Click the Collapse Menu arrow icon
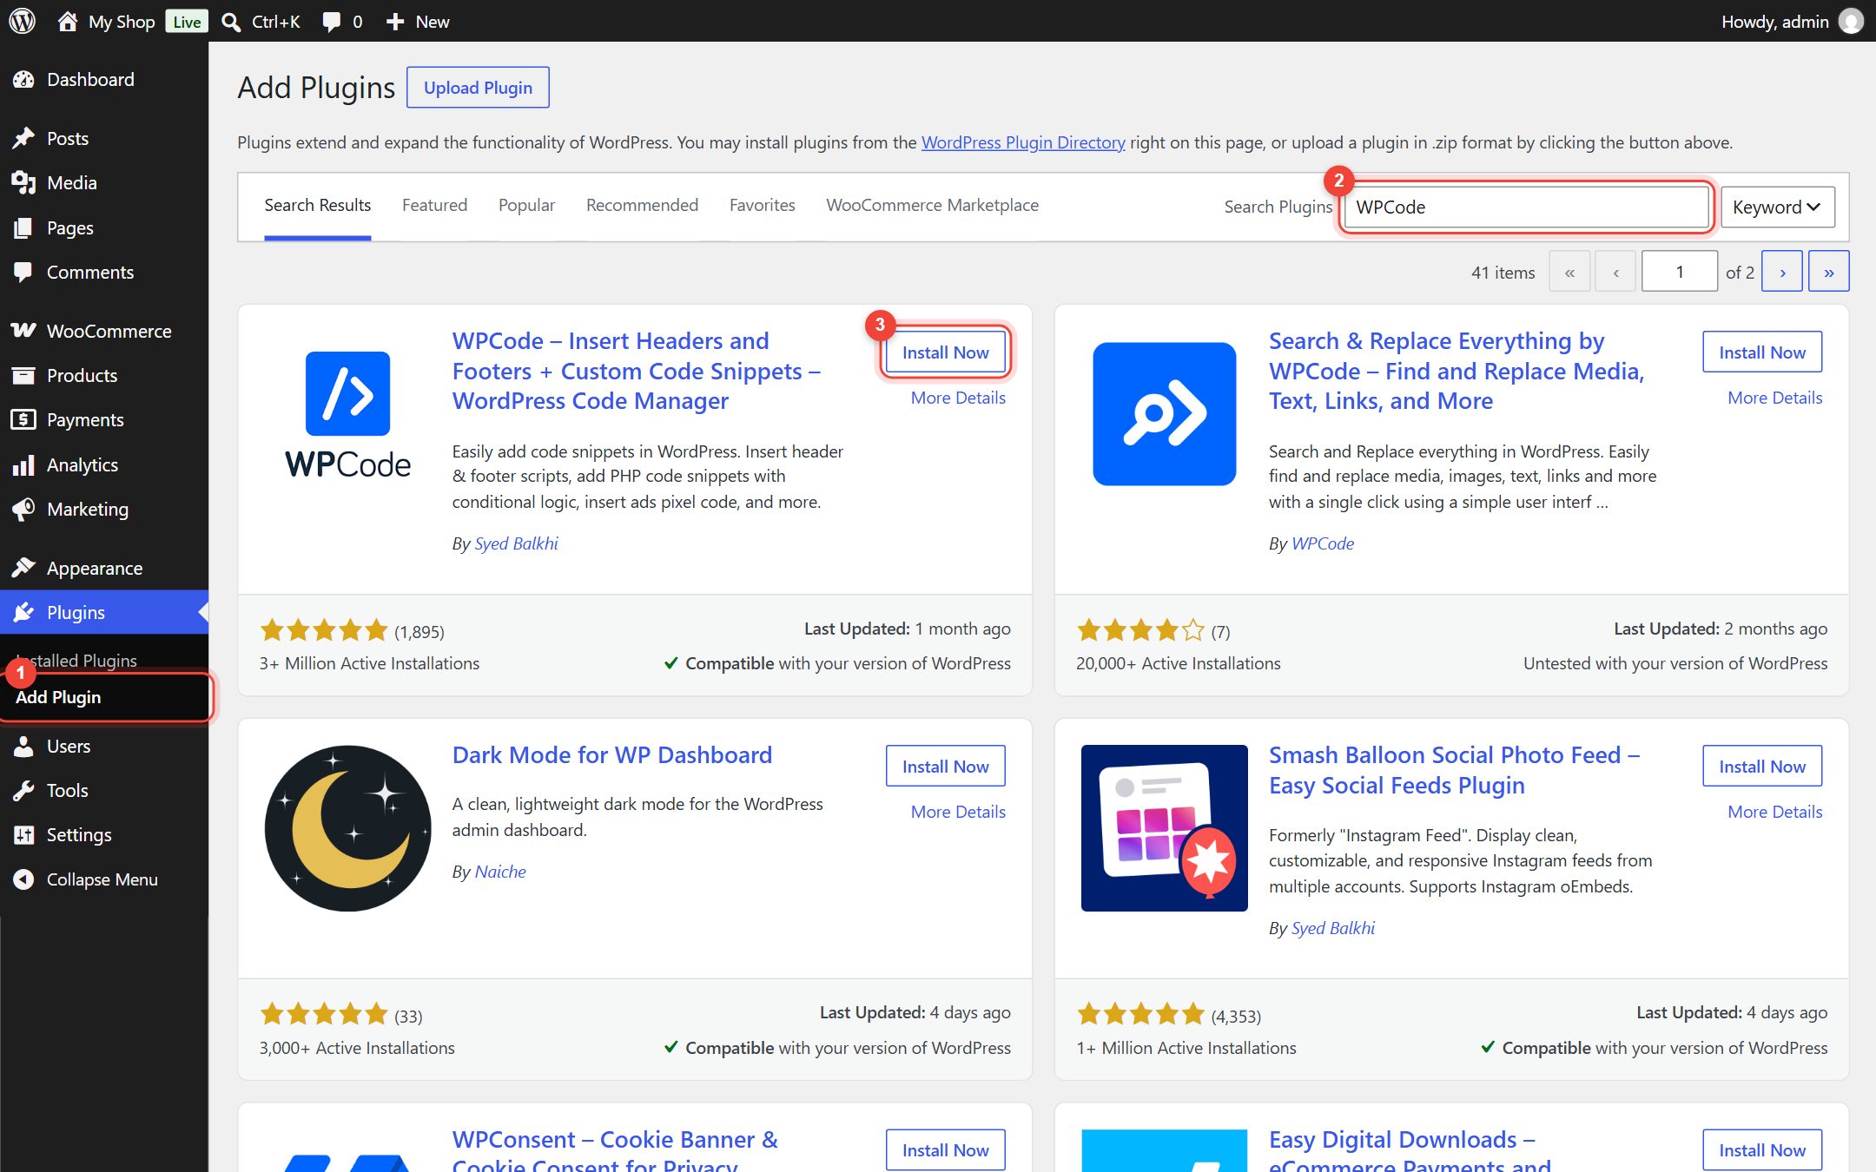Screen dimensions: 1876x1172 click(x=23, y=879)
